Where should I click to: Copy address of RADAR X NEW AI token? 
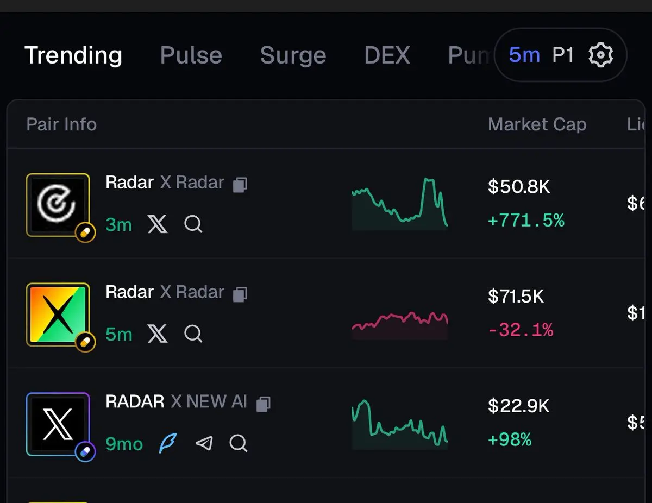264,404
